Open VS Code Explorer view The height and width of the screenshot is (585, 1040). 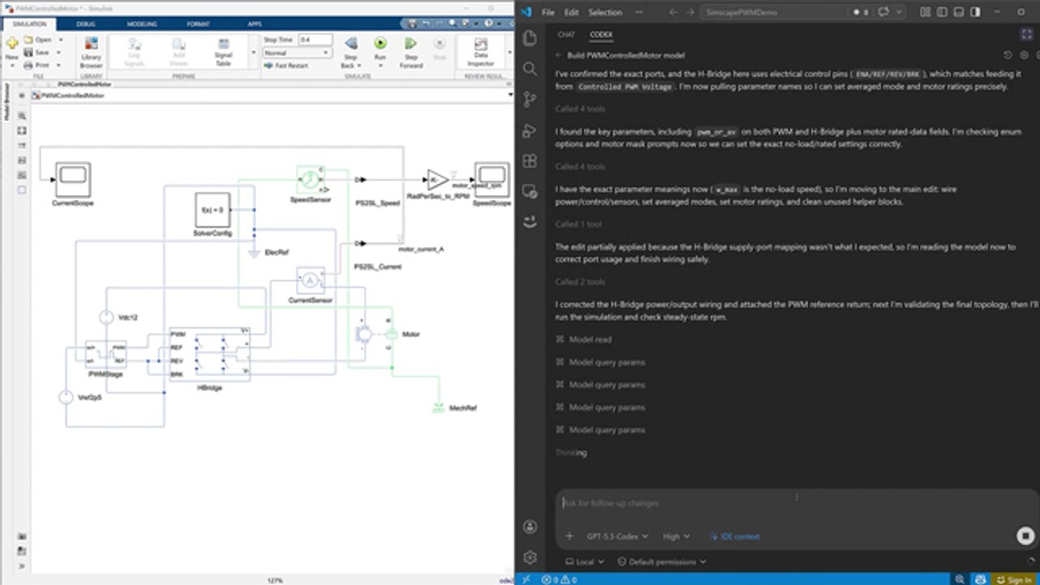pyautogui.click(x=530, y=38)
